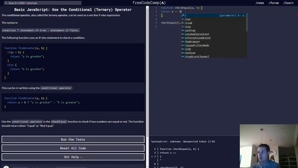This screenshot has width=298, height=168.
Task: Click the checkEqual(1, call on line 5
Action: tap(171, 23)
